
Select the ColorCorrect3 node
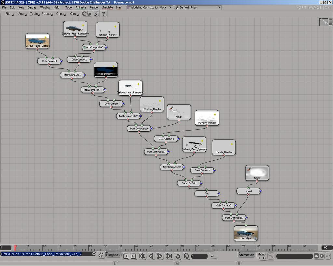tap(202, 170)
